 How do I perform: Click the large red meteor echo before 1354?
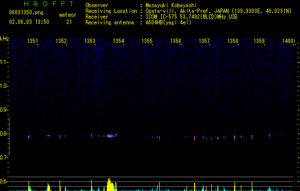click(x=110, y=136)
